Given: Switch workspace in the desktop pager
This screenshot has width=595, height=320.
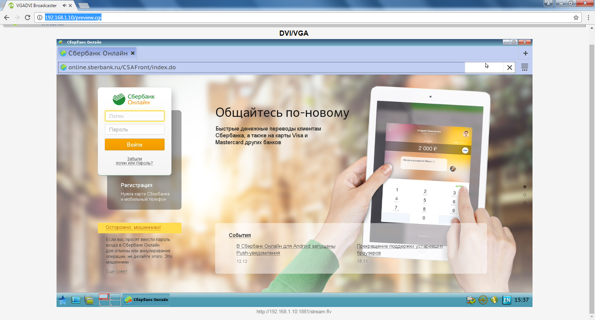Looking at the screenshot, I should [110, 300].
